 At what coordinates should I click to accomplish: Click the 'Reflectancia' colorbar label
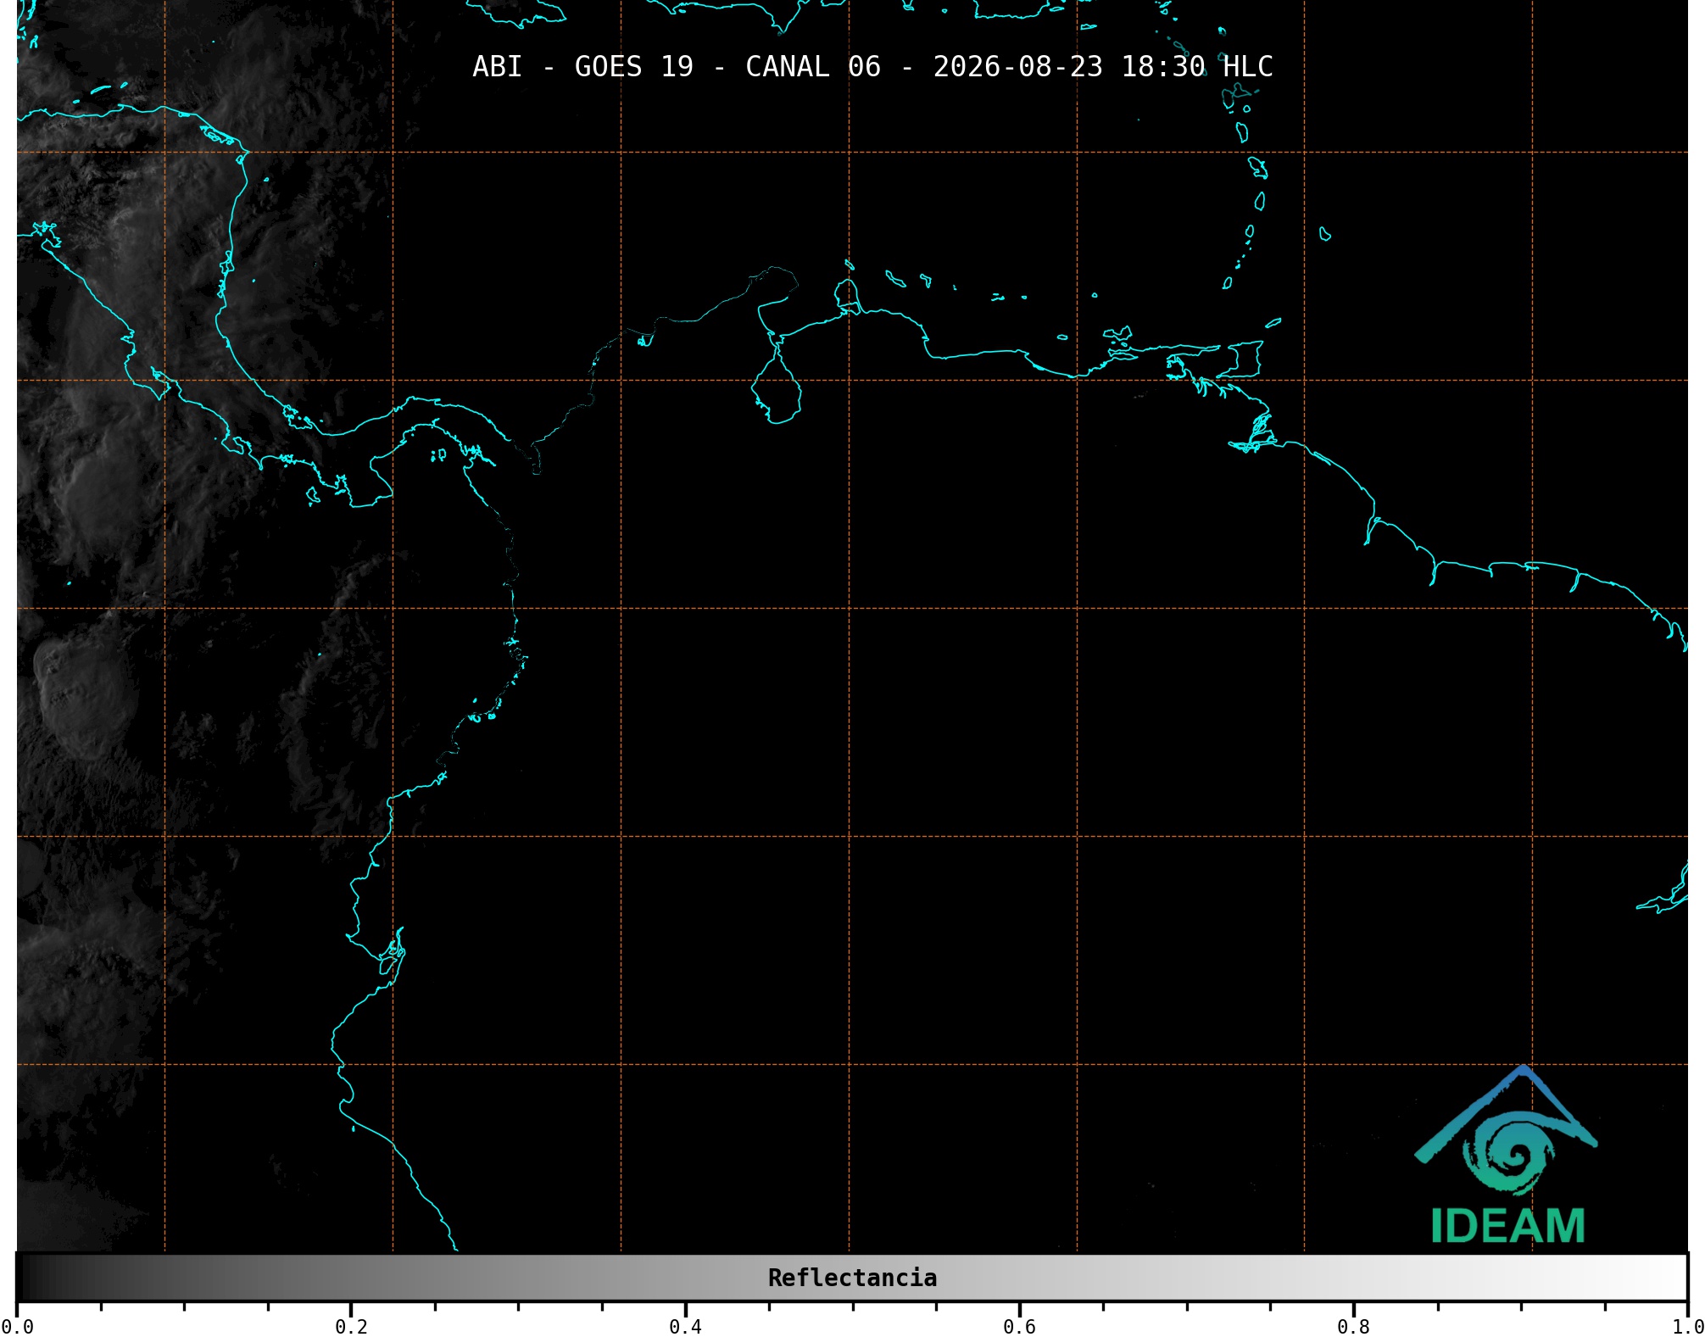pos(852,1278)
